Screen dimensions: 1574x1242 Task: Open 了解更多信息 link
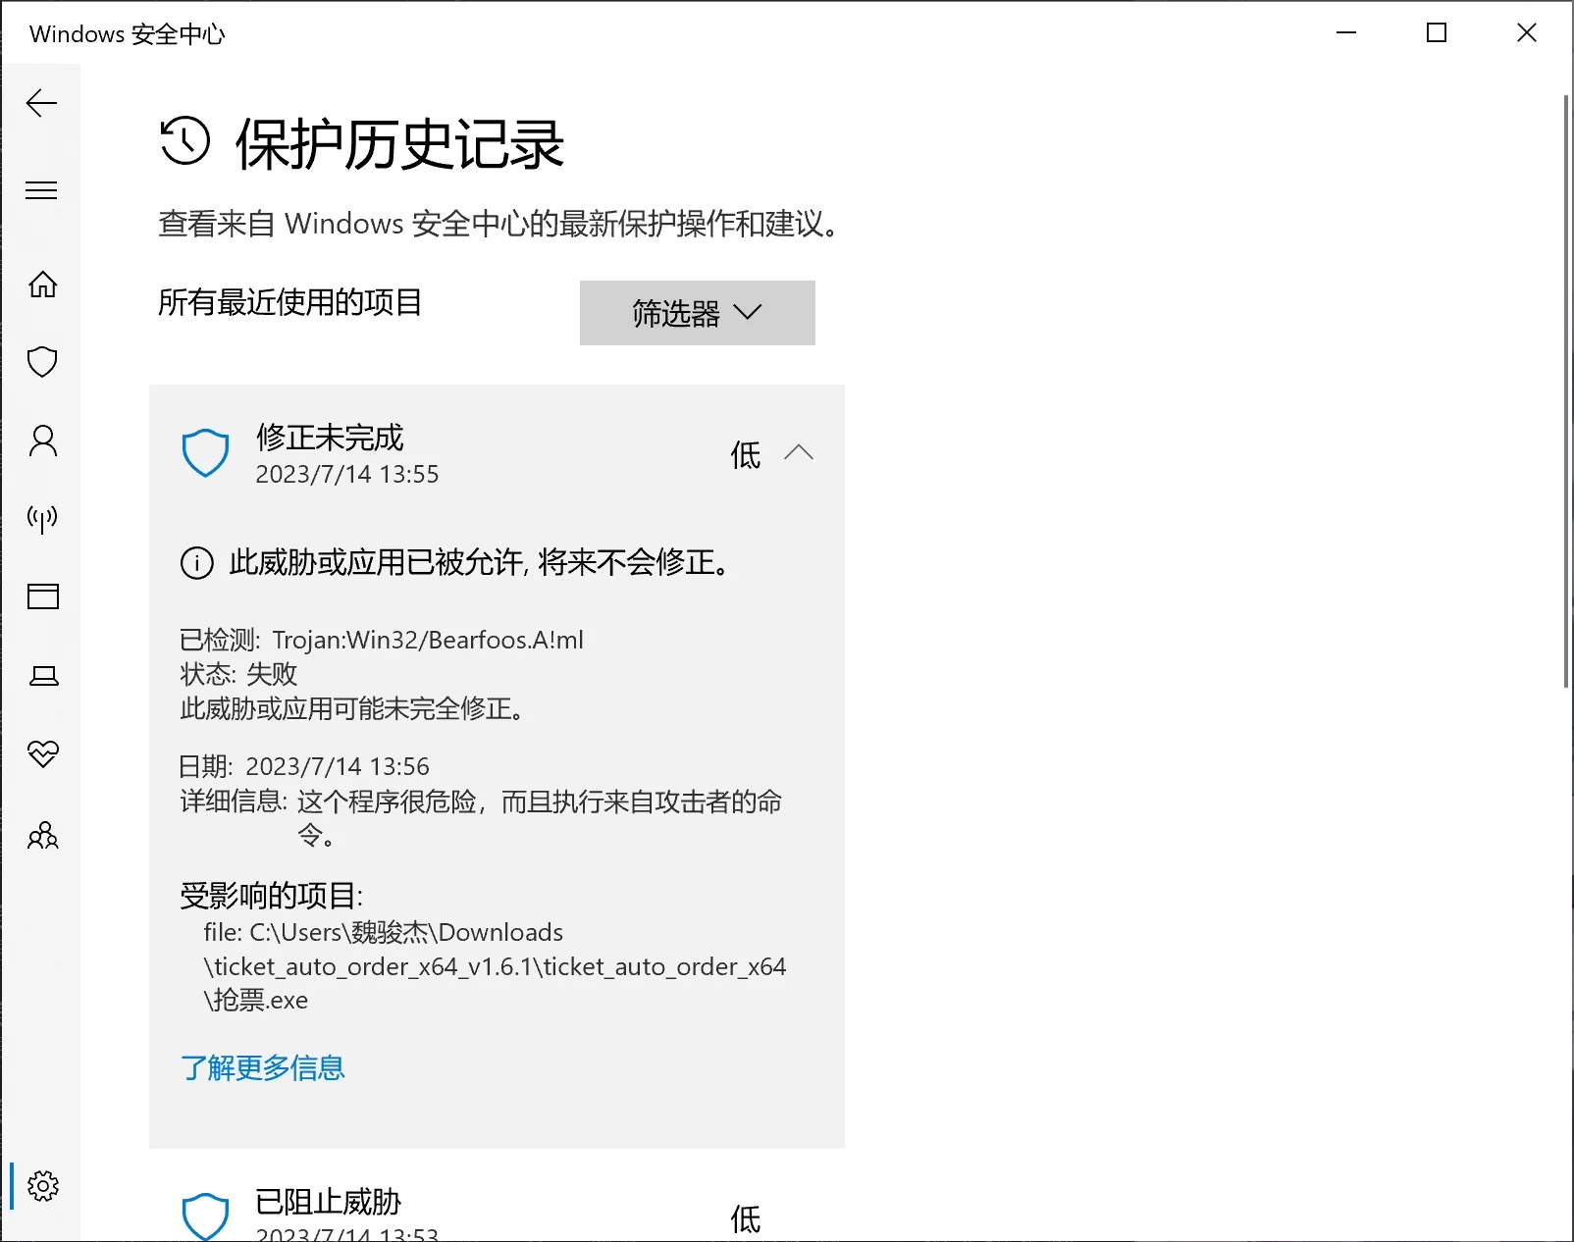pos(262,1067)
